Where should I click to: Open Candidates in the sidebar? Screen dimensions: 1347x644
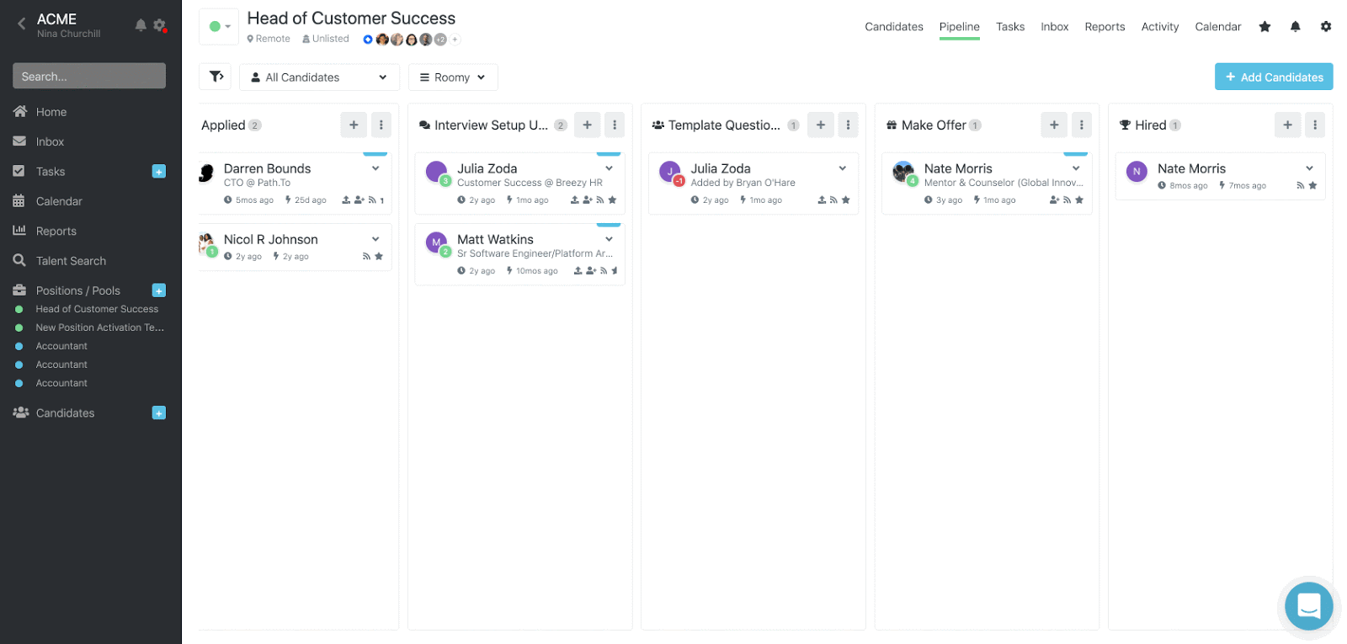(65, 412)
